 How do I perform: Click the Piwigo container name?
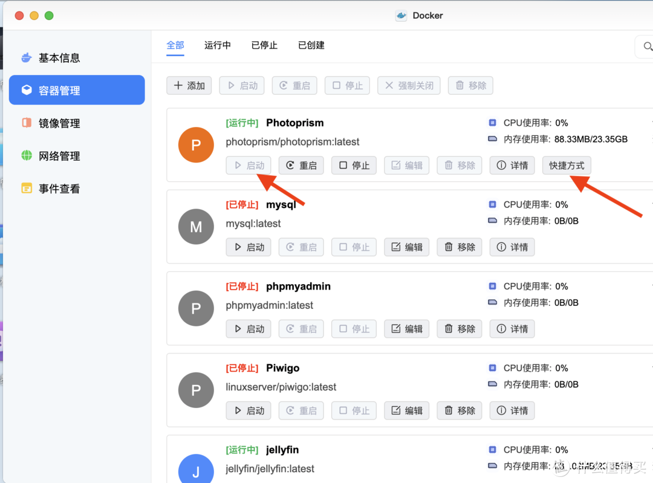pos(283,368)
